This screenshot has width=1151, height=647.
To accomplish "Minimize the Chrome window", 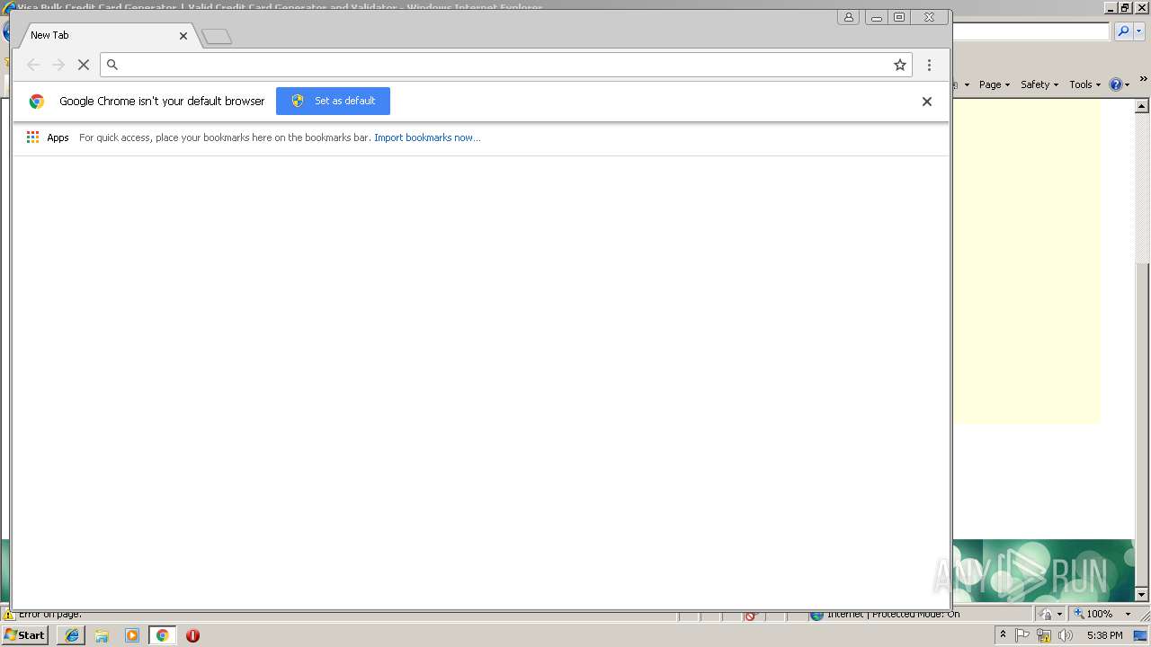I will click(x=877, y=17).
